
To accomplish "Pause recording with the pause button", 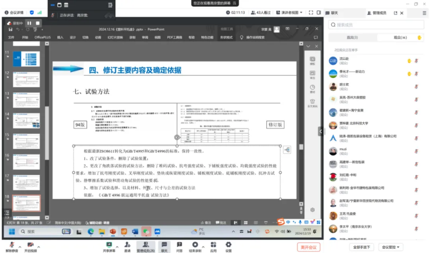I will coord(29,23).
